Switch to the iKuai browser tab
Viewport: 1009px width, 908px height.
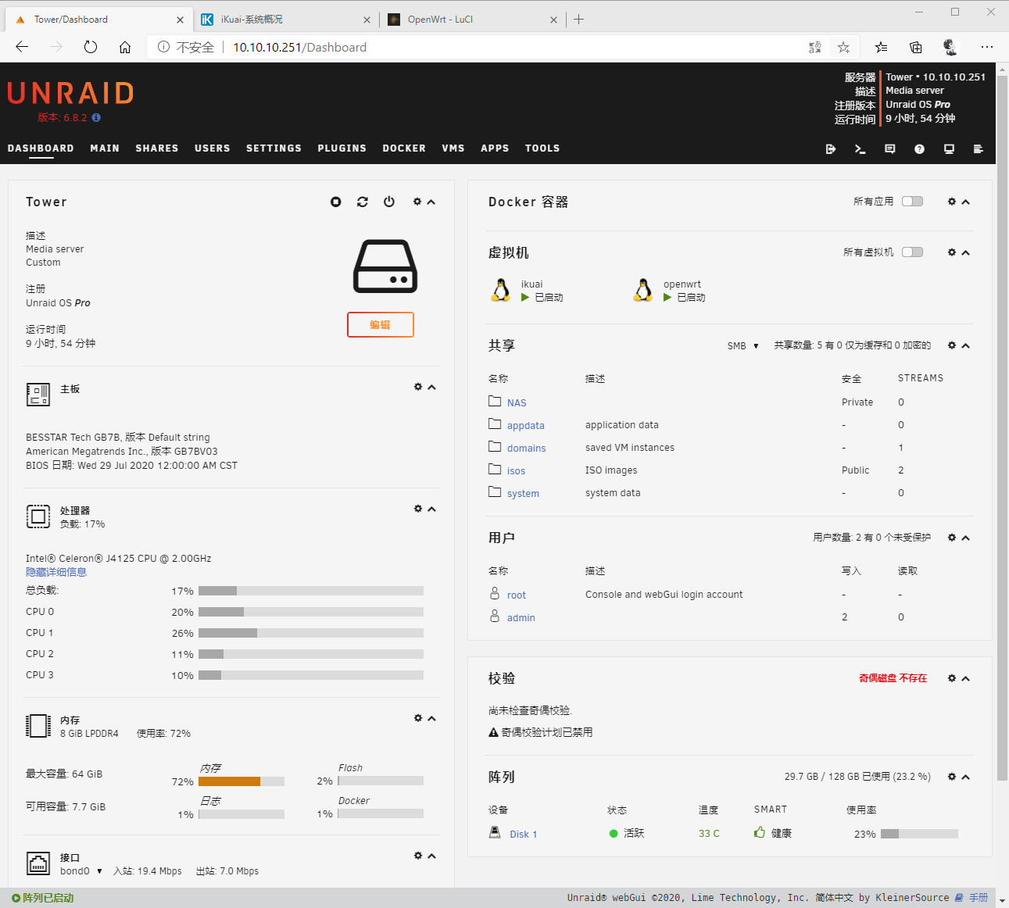click(x=284, y=20)
